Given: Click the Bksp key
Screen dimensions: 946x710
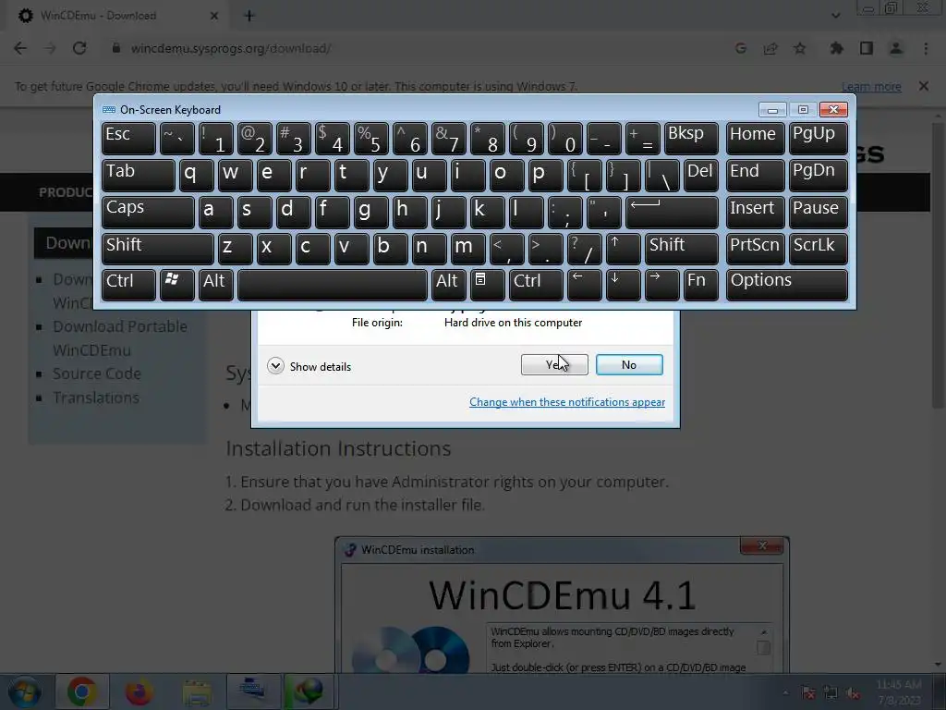Looking at the screenshot, I should pos(691,139).
